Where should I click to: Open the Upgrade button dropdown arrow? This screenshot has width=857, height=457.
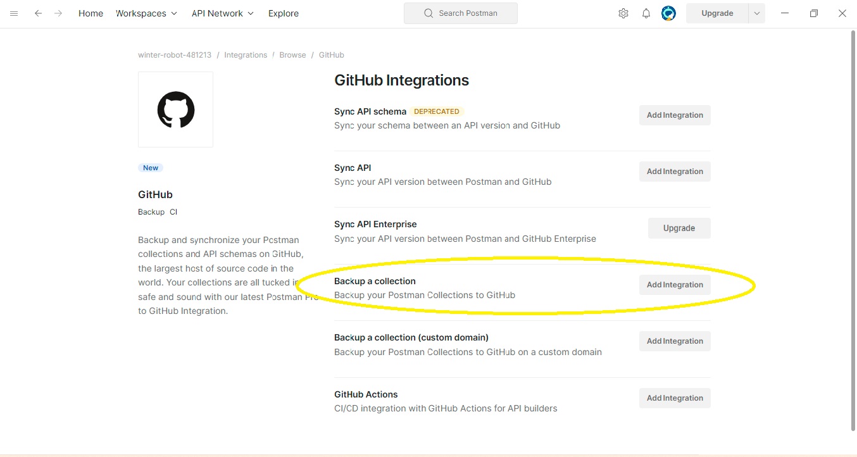757,13
